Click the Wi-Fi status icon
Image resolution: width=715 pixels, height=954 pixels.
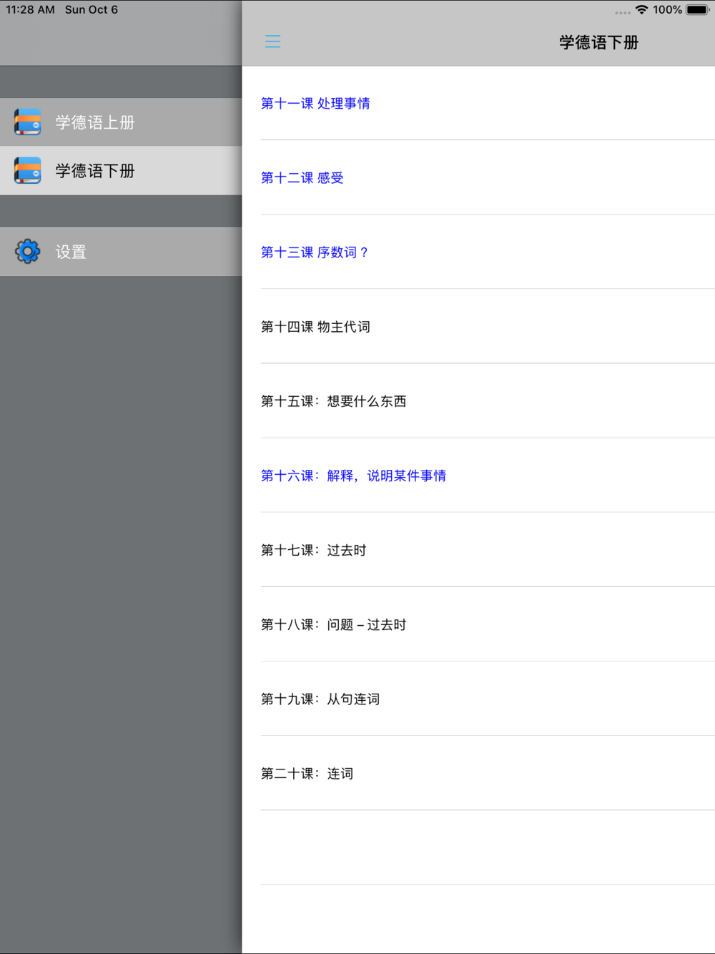(x=641, y=10)
